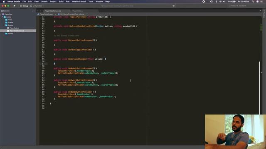The image size is (266, 149).
Task: Switch to the PlayerData.cs editor tab
Action: 78,11
